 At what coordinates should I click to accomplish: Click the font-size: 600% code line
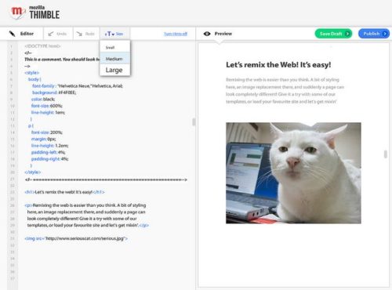(47, 106)
